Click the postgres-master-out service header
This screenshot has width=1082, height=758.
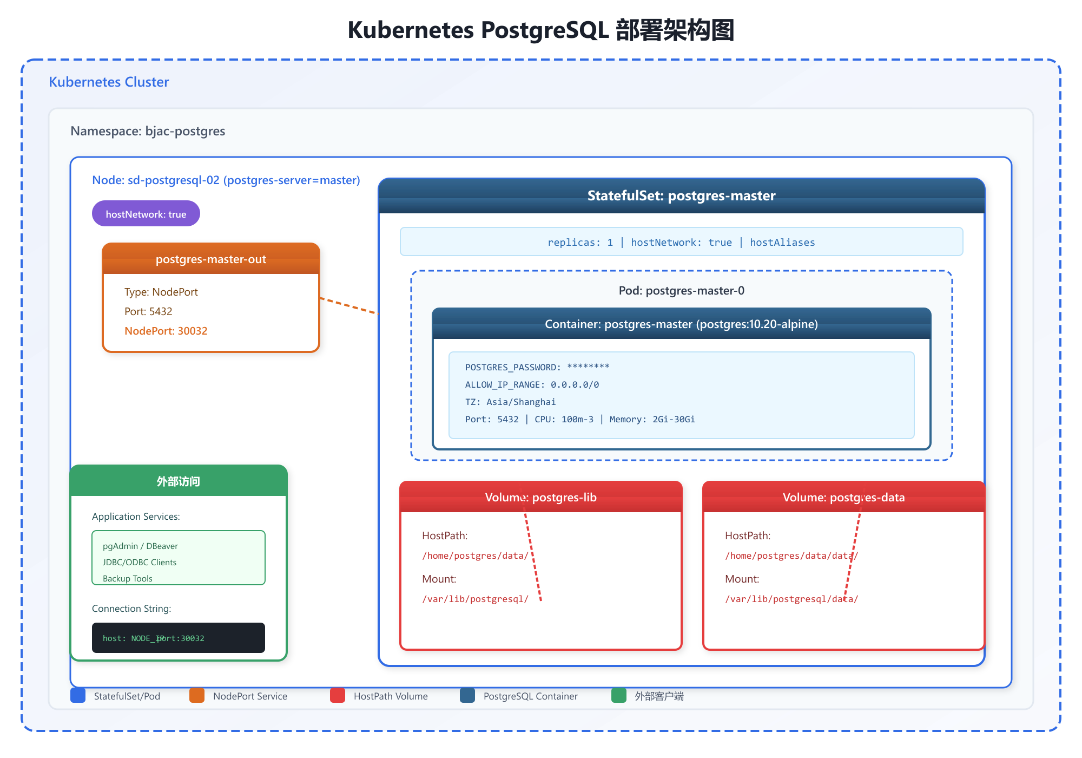[210, 259]
